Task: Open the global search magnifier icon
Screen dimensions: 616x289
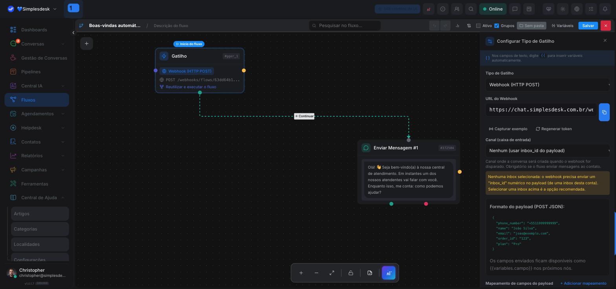Action: point(471,9)
